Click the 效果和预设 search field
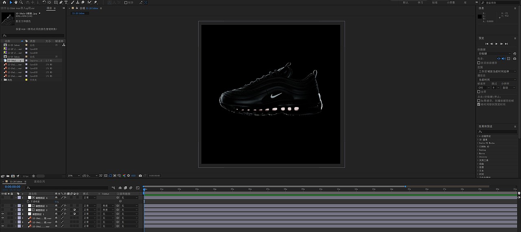521x232 pixels. coord(497,131)
